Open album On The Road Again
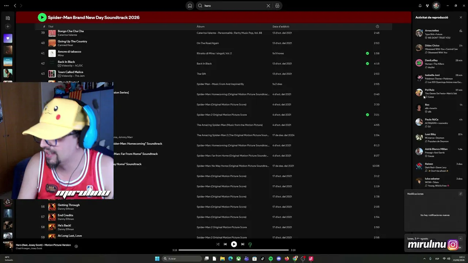This screenshot has height=263, width=468. pos(208,43)
